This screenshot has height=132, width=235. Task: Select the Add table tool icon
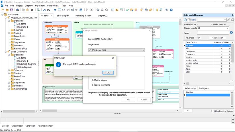coord(60,10)
